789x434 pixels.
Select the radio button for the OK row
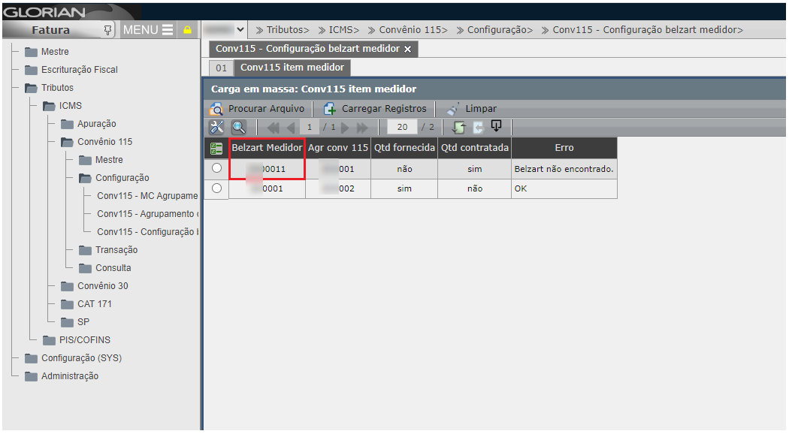pos(216,188)
